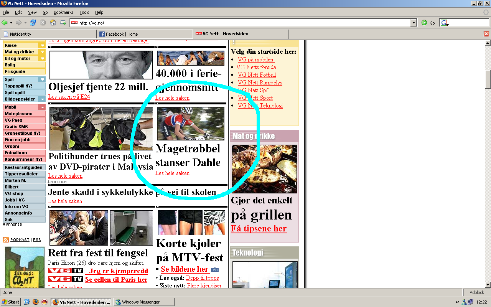Click the Firefox throbber activity icon

[x=486, y=12]
